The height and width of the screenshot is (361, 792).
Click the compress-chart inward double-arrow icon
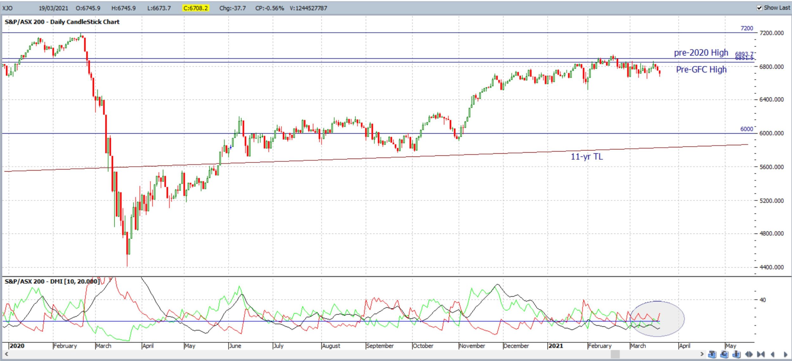761,354
